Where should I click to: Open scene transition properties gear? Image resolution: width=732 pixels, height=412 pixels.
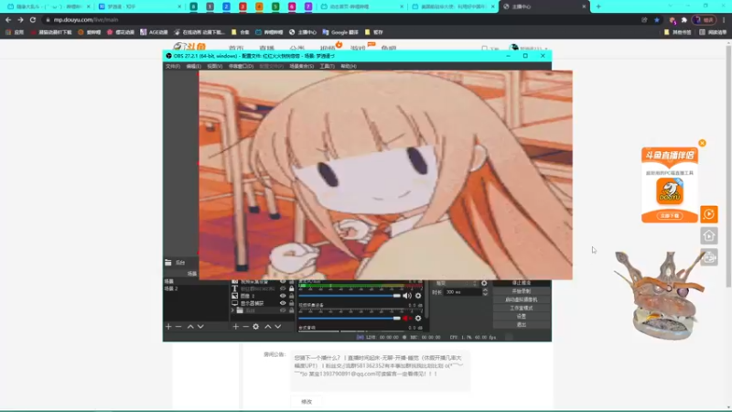(x=484, y=283)
